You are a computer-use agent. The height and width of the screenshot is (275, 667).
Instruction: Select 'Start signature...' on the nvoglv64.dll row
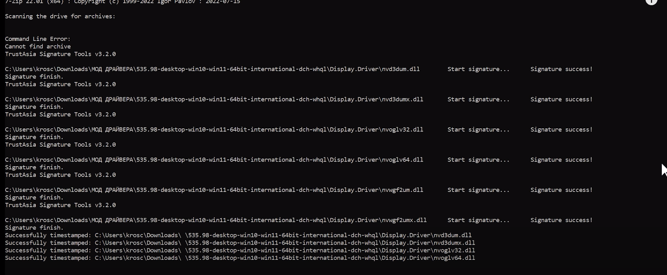click(x=478, y=160)
